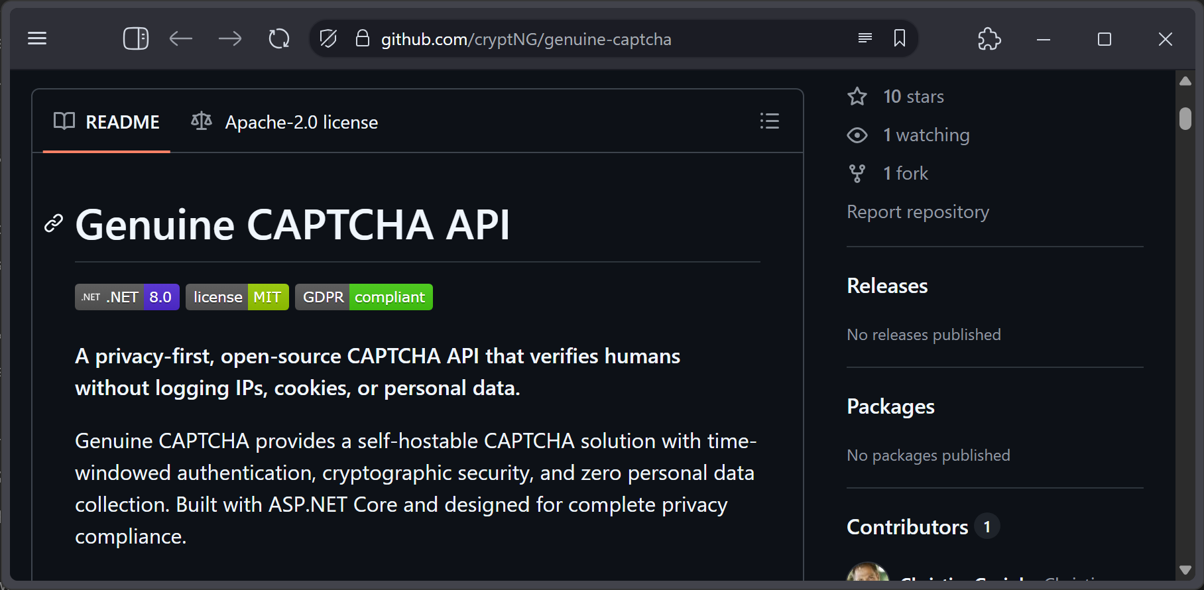Open the Releases section heading

pos(887,286)
